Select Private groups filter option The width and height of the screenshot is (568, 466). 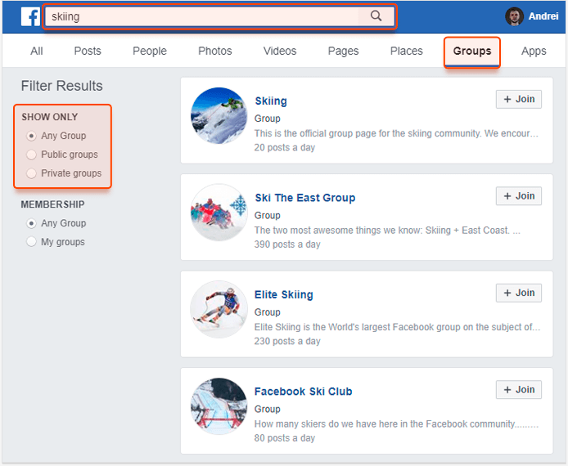[32, 173]
